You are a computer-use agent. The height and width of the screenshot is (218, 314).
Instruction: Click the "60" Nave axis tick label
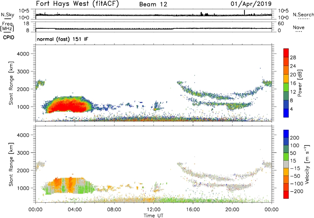click(281, 24)
